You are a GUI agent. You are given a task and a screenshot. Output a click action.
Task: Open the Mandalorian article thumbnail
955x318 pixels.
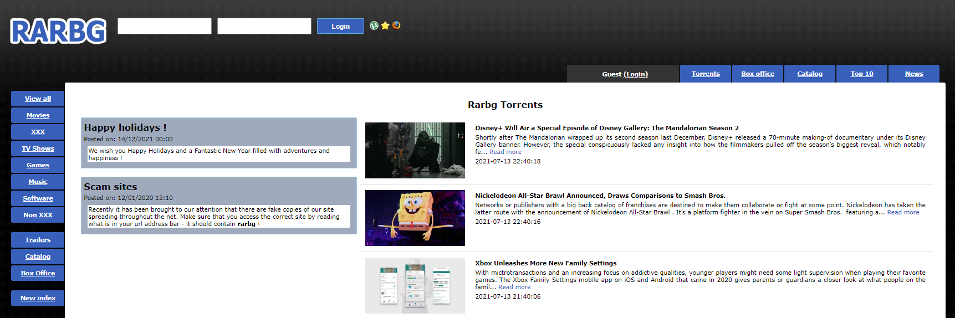(x=415, y=150)
